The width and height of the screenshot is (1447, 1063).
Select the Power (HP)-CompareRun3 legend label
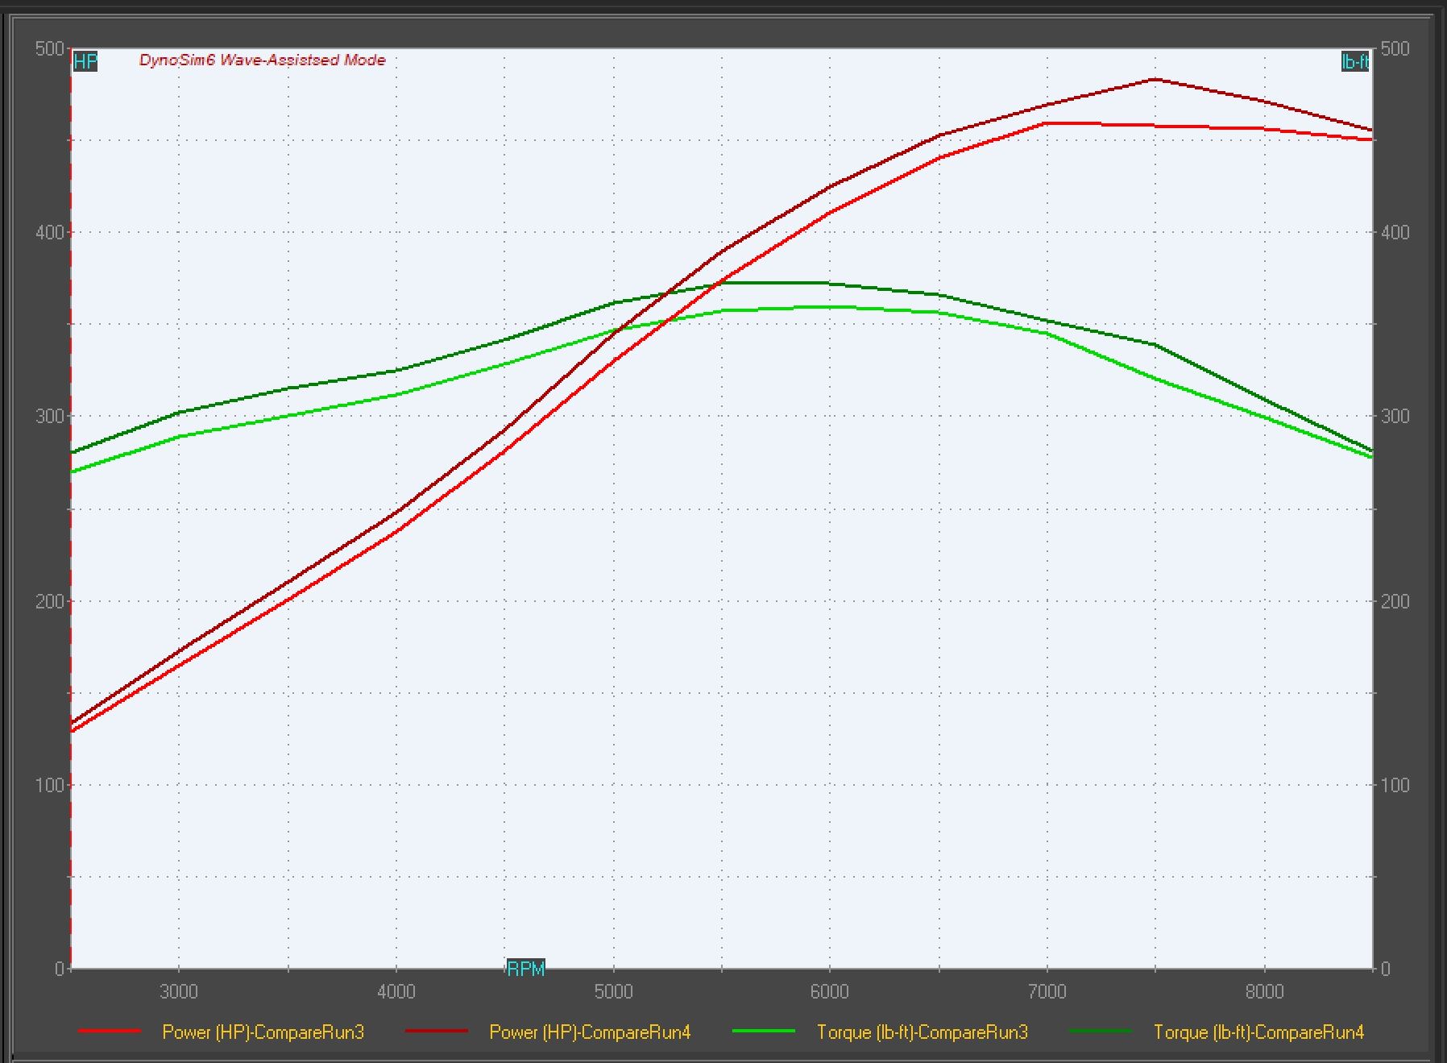(x=263, y=1032)
